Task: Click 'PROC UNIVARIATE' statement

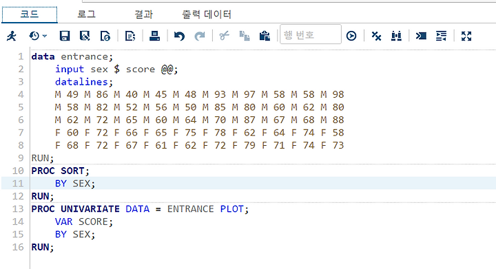Action: (75, 209)
